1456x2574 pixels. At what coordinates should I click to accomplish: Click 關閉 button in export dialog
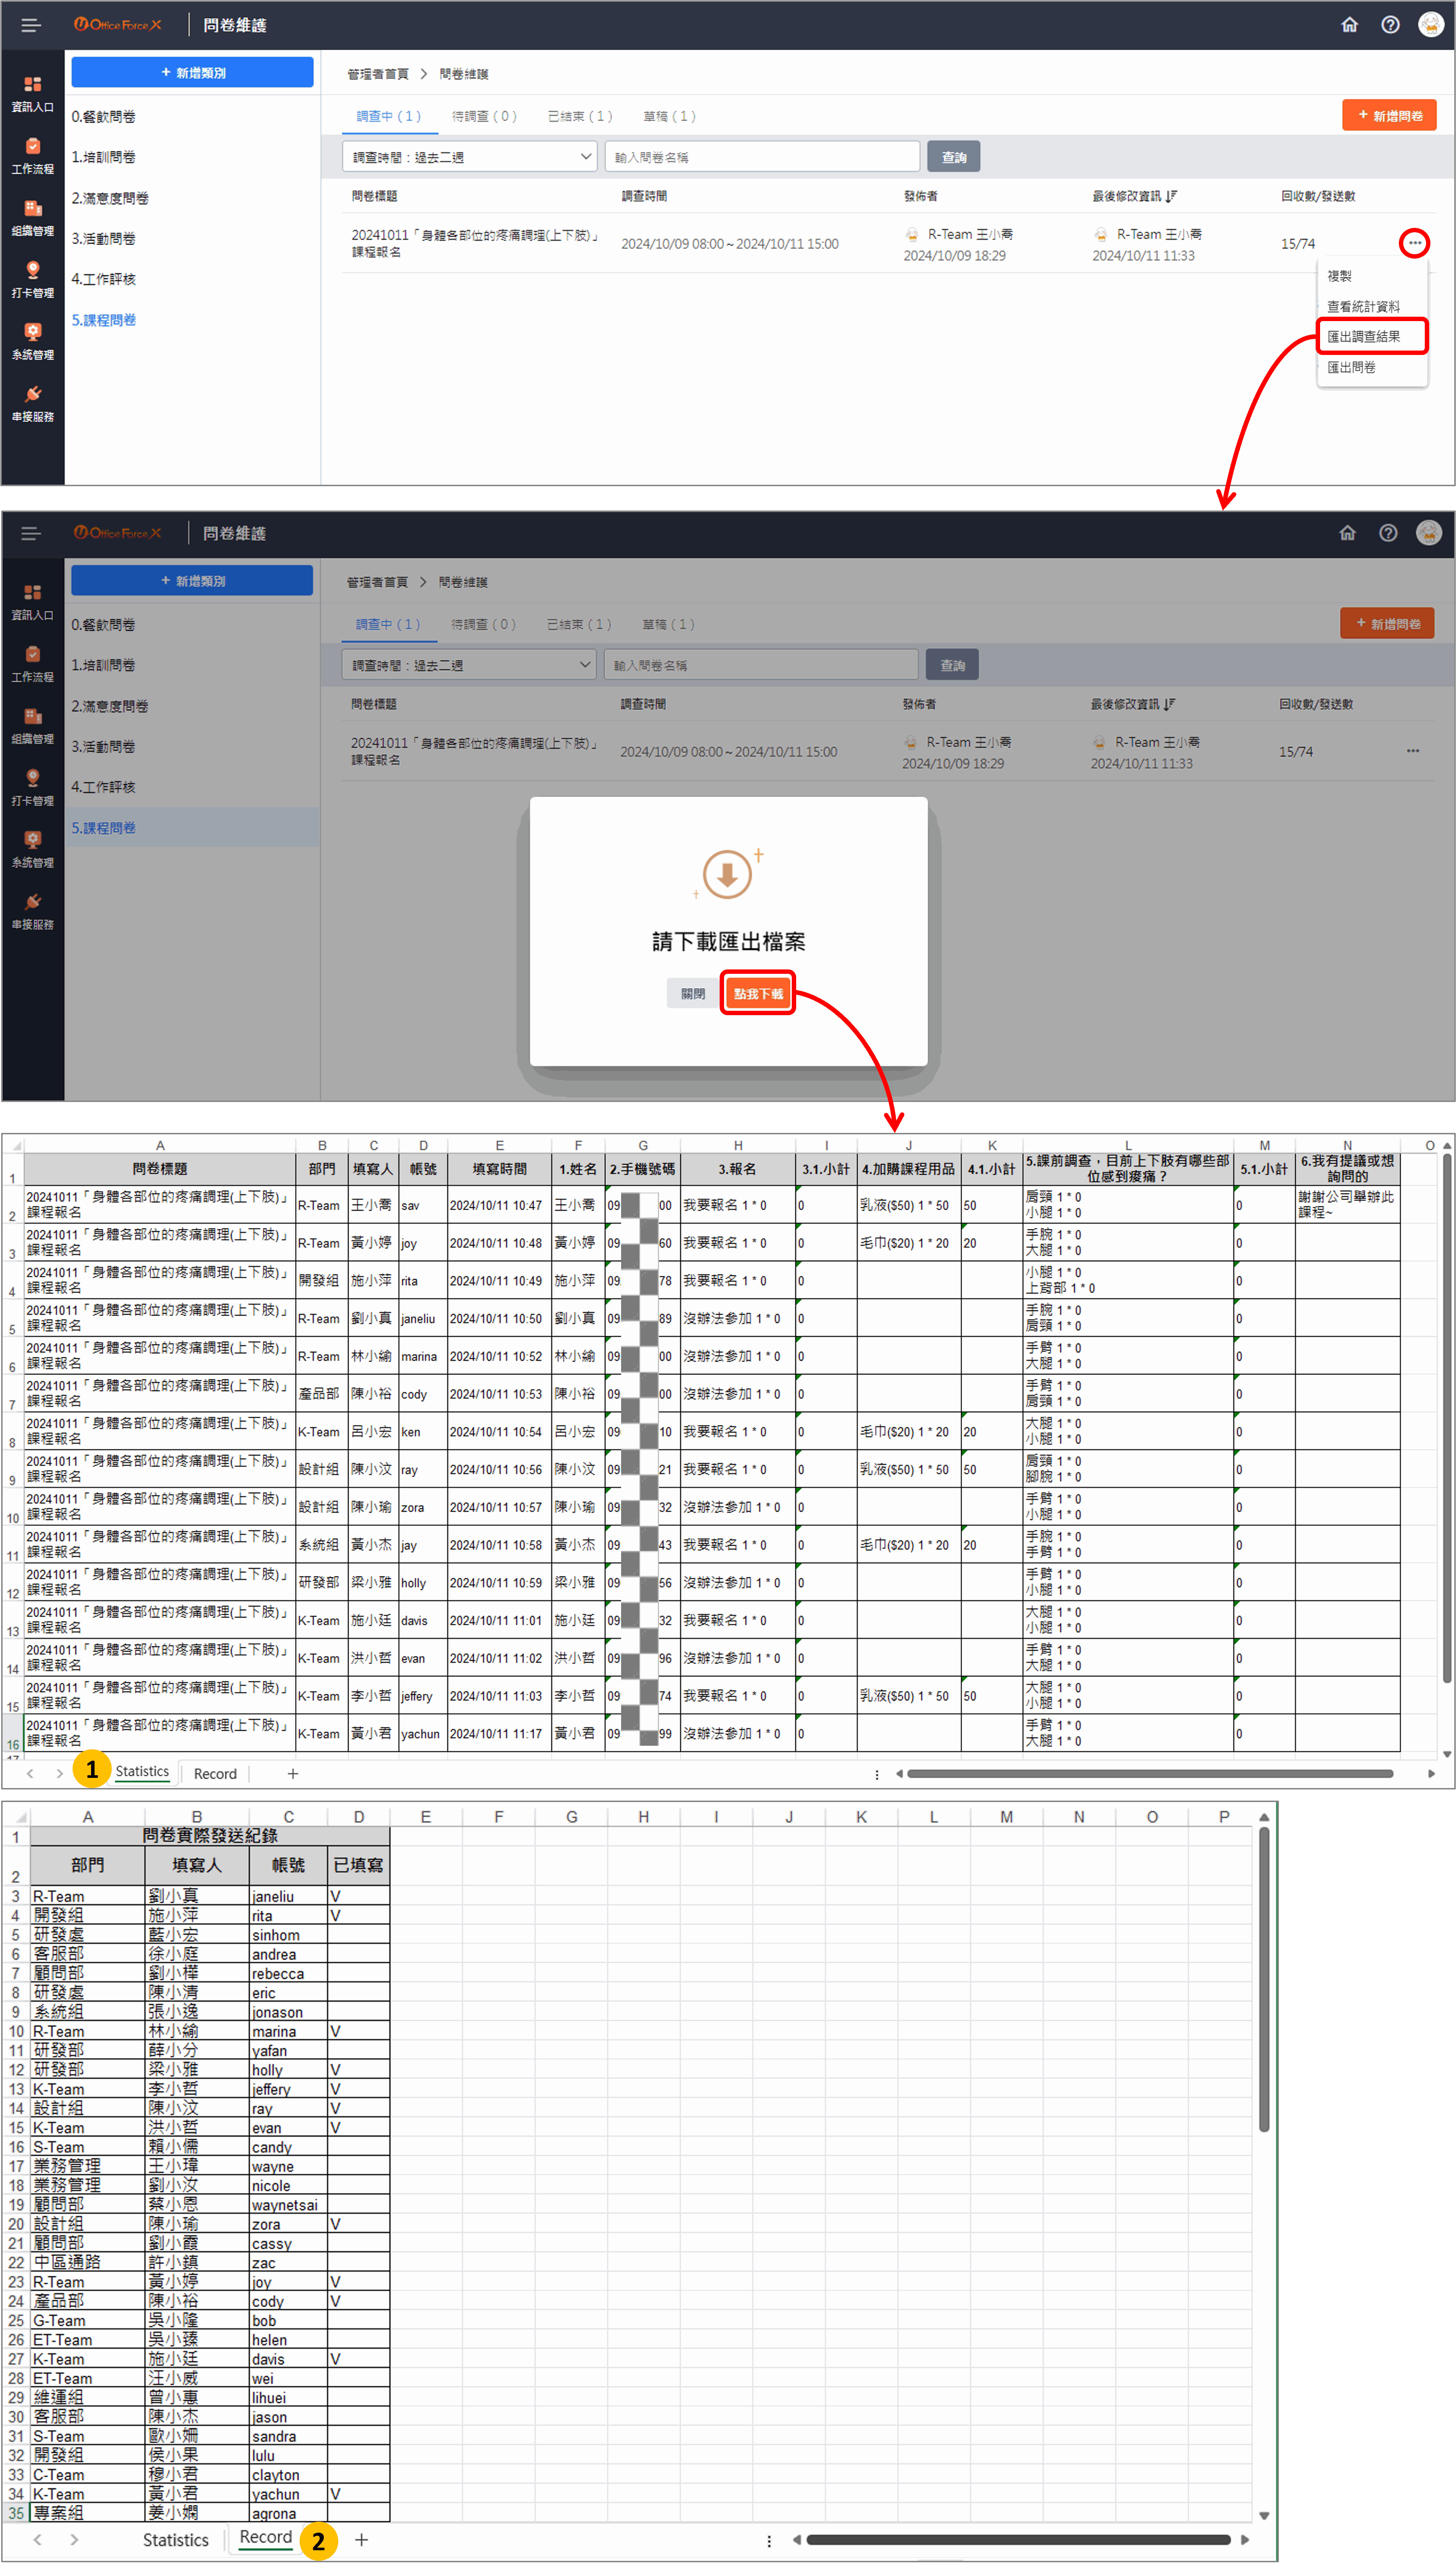pos(692,994)
